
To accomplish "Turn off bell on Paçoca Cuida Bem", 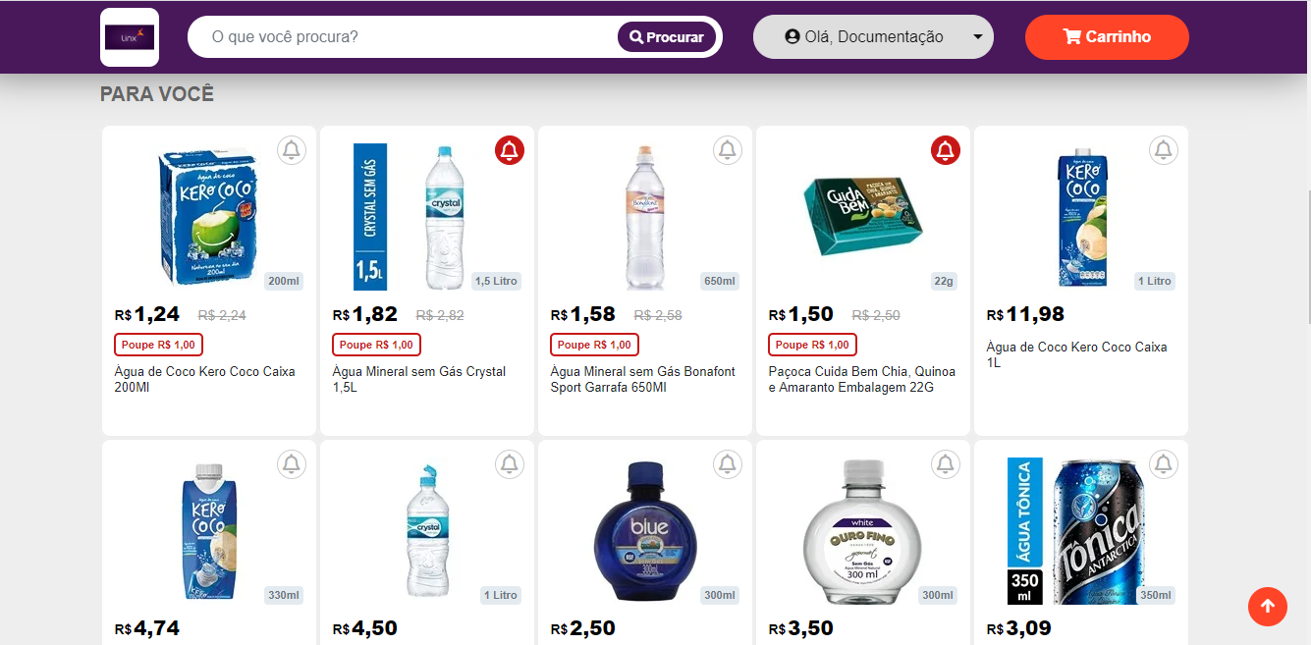I will 946,150.
